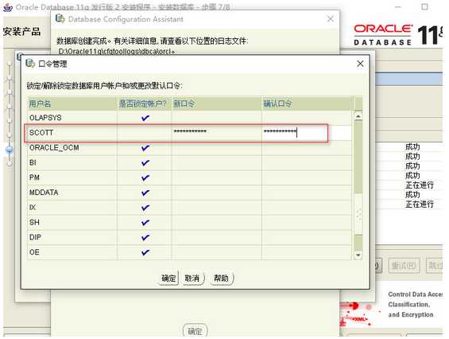This screenshot has height=339, width=449.
Task: Click the 确认口令 column header
Action: point(307,103)
